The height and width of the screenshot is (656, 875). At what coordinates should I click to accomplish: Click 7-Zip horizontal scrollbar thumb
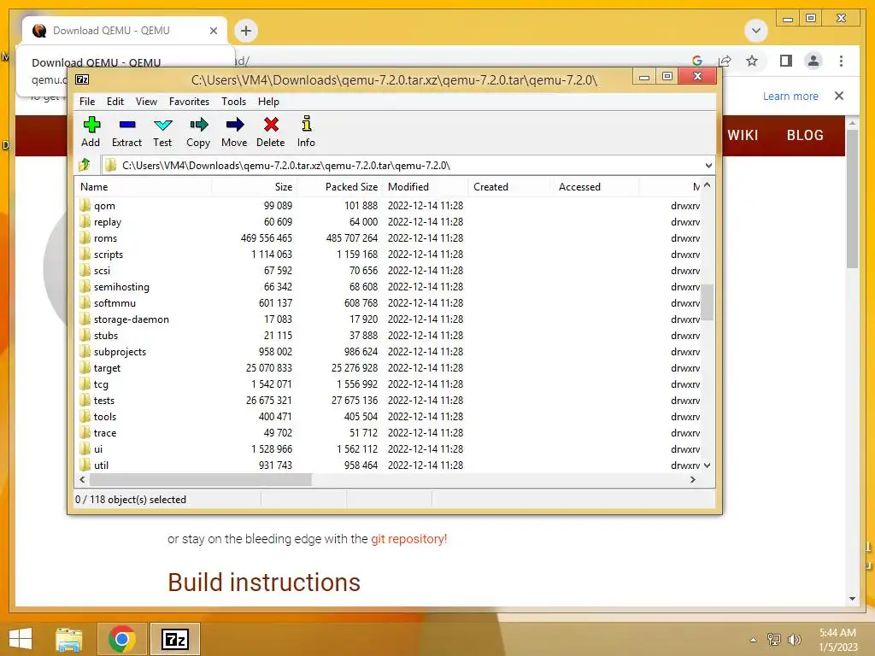pyautogui.click(x=200, y=480)
